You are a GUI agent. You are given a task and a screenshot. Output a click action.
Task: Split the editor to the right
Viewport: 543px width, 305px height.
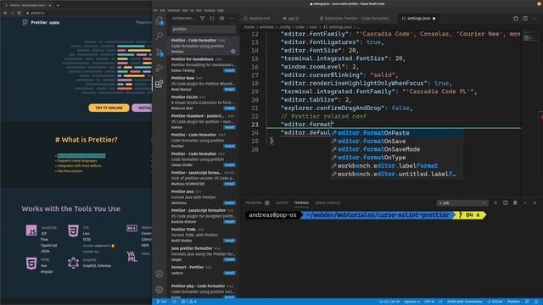point(525,19)
